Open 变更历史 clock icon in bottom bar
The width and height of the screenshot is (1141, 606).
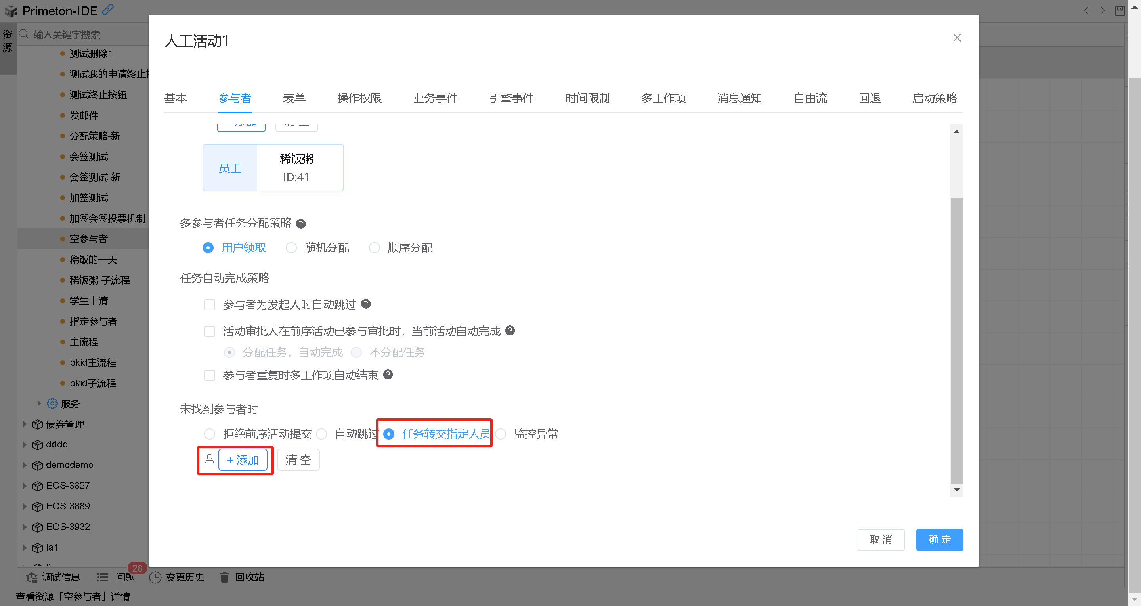tap(155, 577)
